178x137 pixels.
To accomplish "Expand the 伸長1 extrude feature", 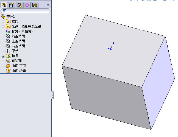I will coord(3,56).
